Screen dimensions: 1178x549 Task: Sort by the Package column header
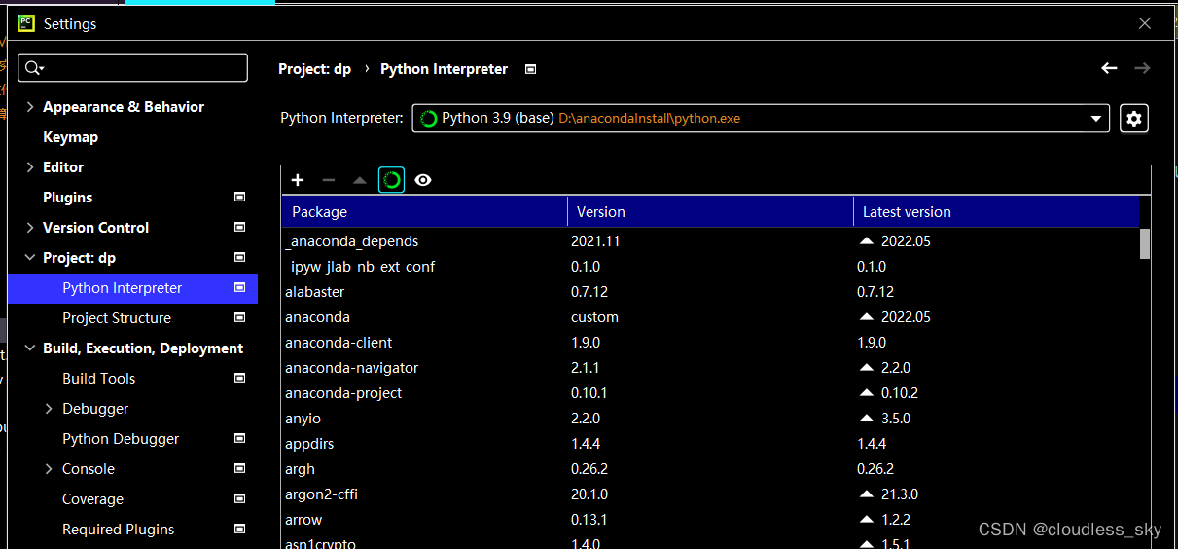[425, 211]
